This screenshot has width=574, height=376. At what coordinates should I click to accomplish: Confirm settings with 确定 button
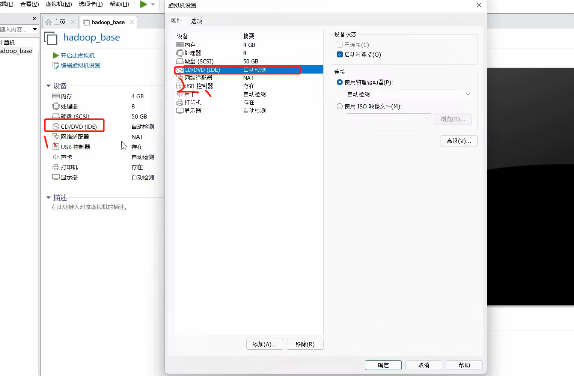[383, 365]
